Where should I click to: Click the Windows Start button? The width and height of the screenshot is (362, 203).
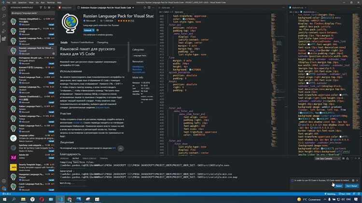[x=4, y=199]
